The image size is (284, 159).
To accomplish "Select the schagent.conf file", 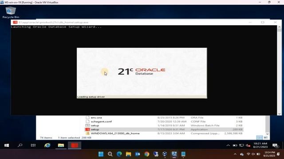I will click(x=164, y=121).
